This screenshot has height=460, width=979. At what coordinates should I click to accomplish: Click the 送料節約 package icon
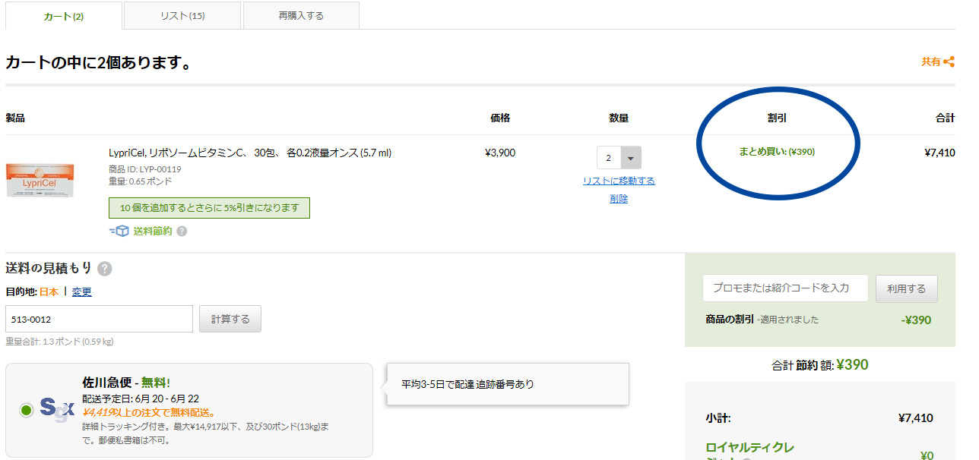point(119,232)
